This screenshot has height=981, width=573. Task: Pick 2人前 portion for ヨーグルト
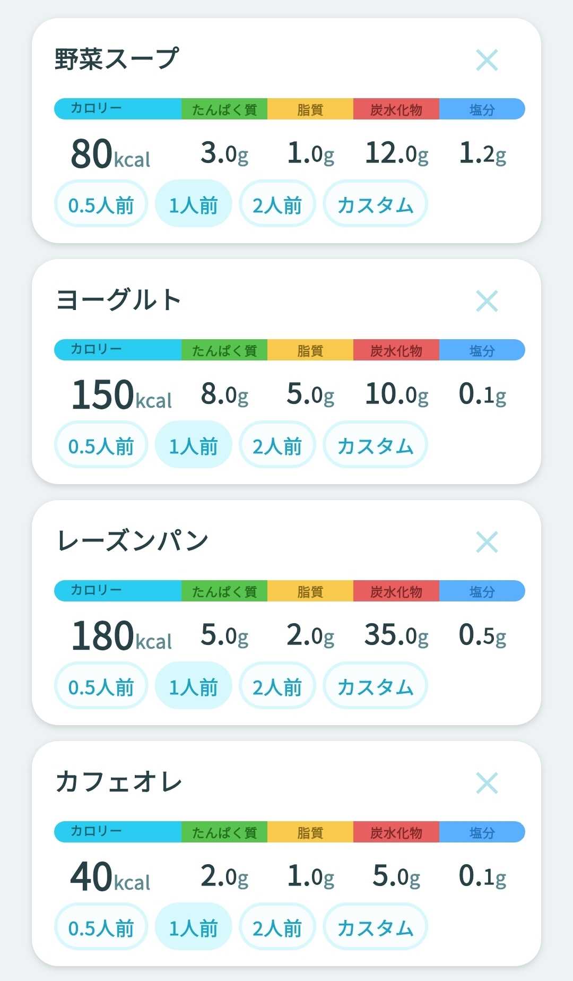click(277, 445)
